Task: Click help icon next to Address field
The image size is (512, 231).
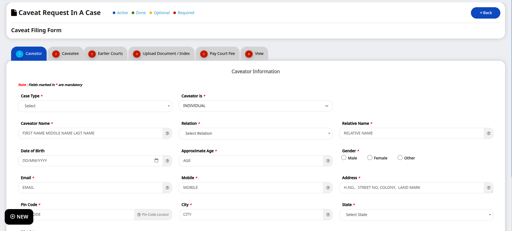Action: tap(488, 188)
